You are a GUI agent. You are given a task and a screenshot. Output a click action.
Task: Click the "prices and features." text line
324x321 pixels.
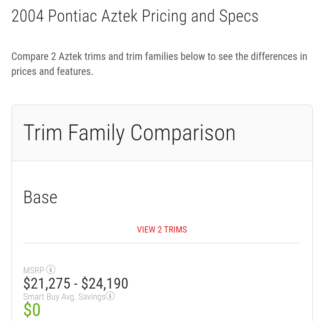pos(52,71)
